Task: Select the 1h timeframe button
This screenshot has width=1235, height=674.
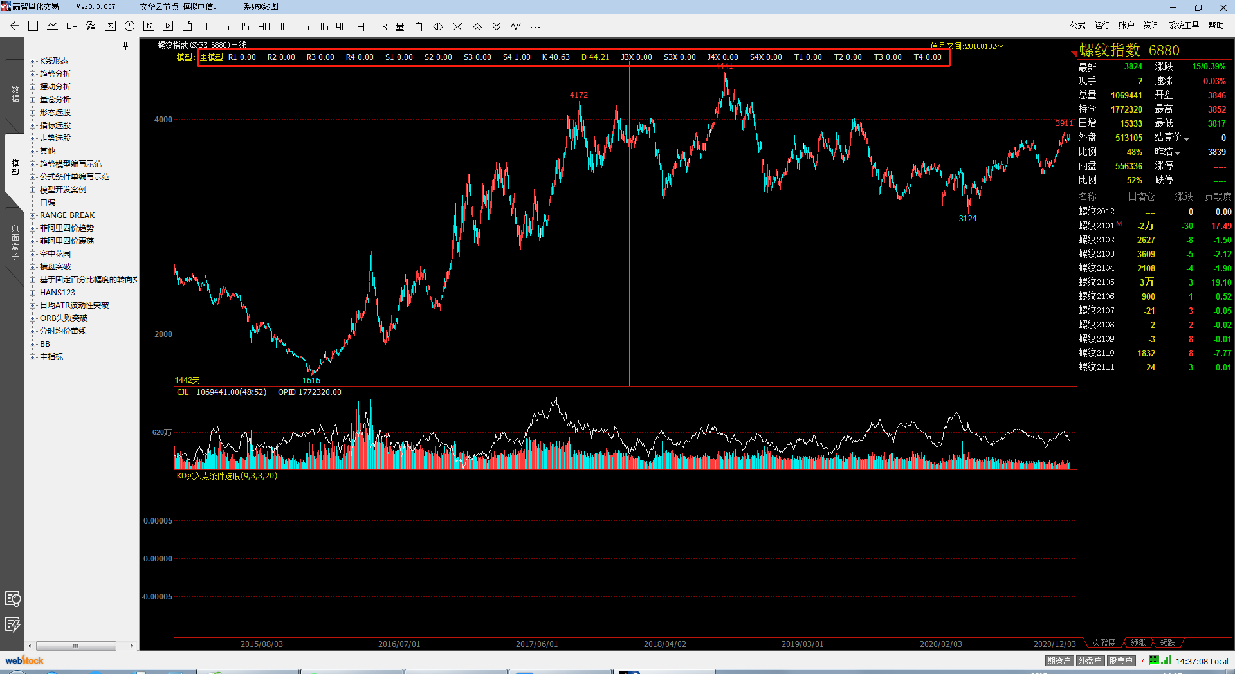Action: point(284,26)
